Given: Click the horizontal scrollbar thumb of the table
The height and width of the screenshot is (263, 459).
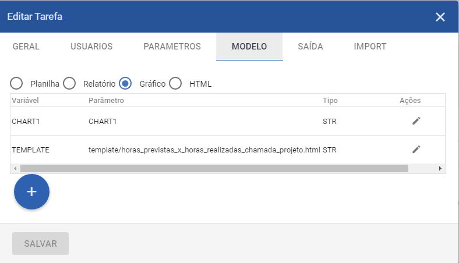Looking at the screenshot, I should click(x=214, y=169).
